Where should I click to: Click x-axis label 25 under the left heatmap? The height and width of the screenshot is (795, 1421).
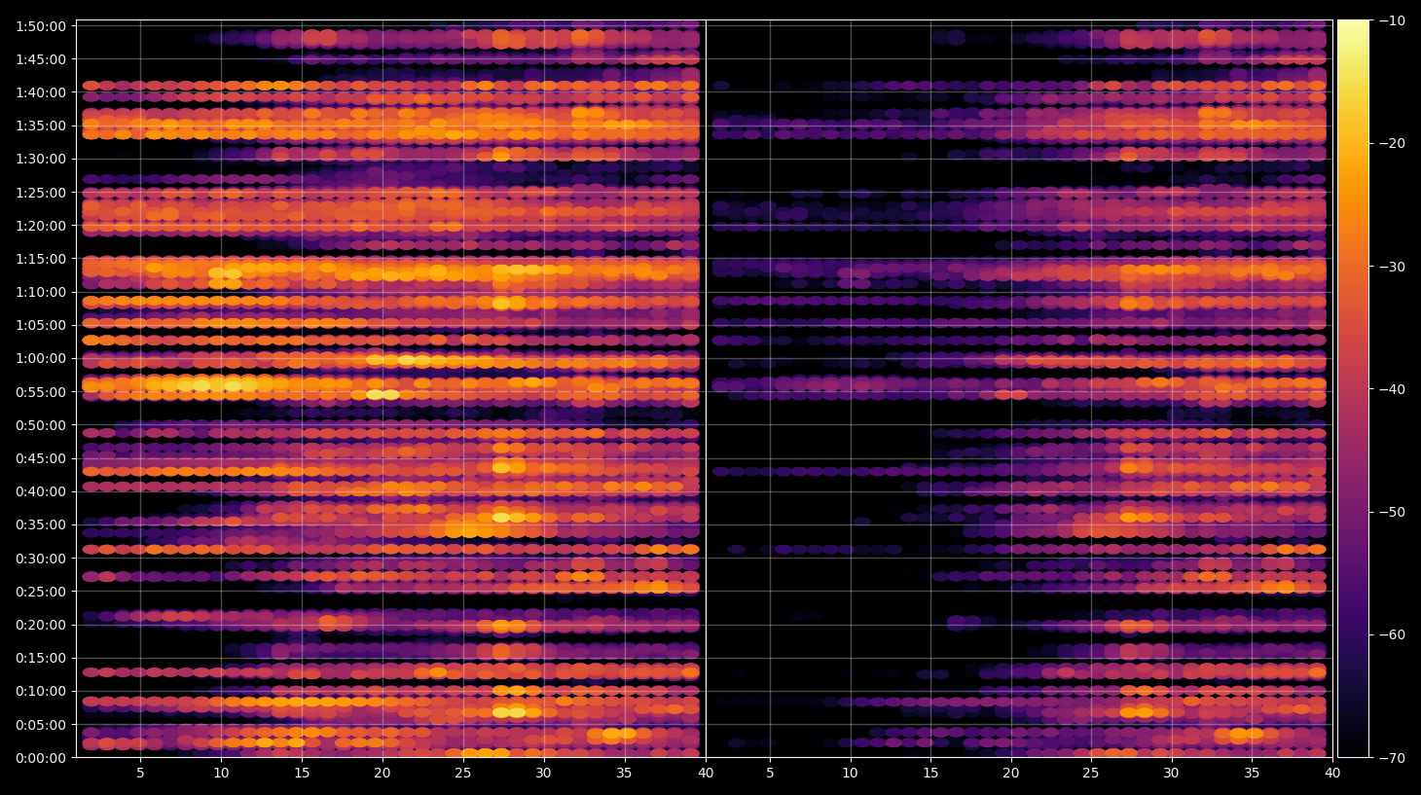[x=462, y=774]
